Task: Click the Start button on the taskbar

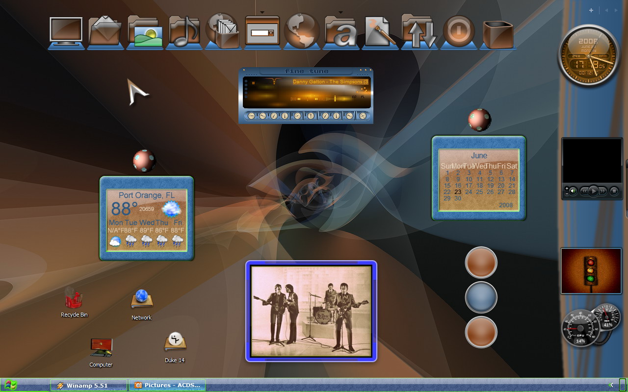Action: pos(10,385)
